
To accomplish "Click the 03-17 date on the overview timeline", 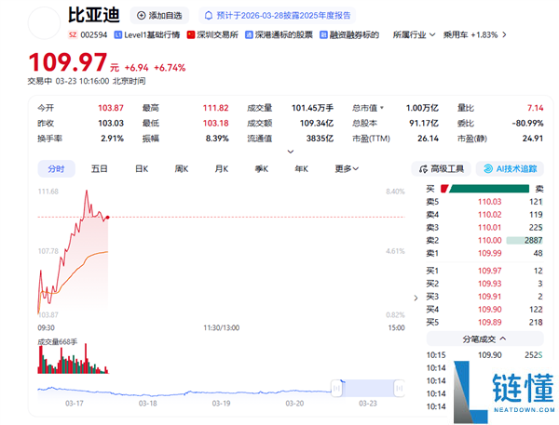I will 75,404.
